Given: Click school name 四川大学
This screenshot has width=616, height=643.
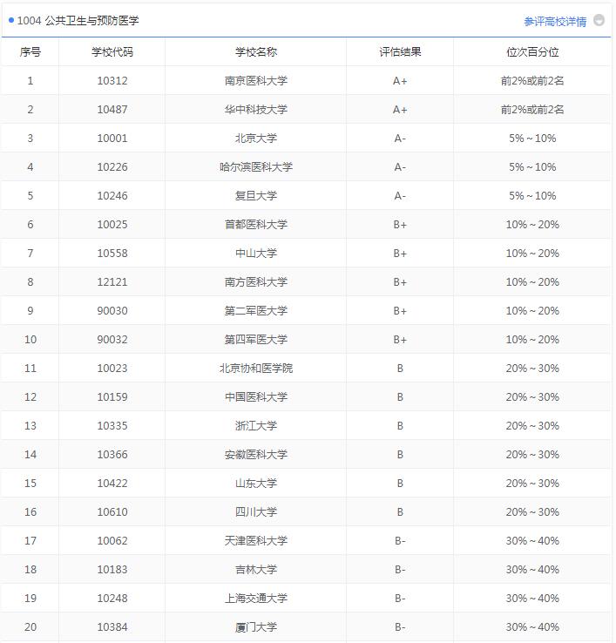Looking at the screenshot, I should (256, 511).
